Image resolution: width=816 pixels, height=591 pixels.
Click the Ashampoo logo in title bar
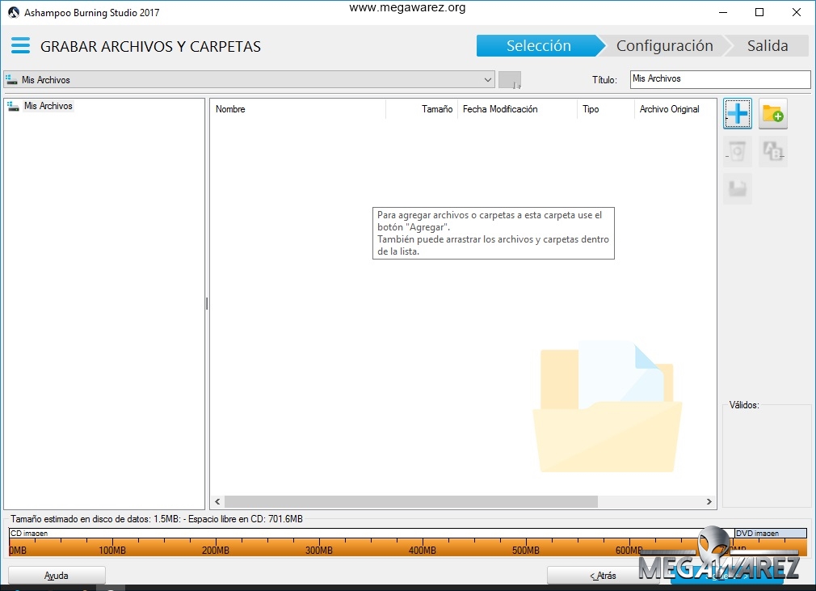[x=14, y=12]
